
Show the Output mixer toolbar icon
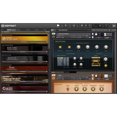(70, 26)
